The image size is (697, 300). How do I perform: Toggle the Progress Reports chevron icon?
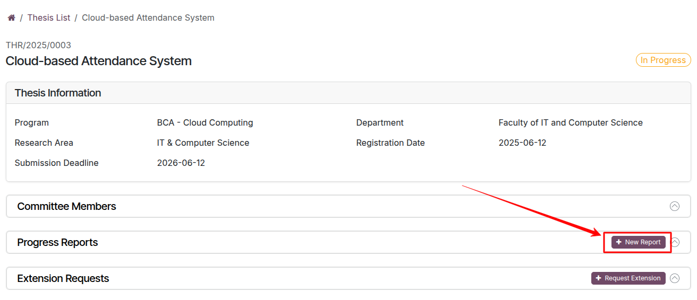tap(675, 242)
